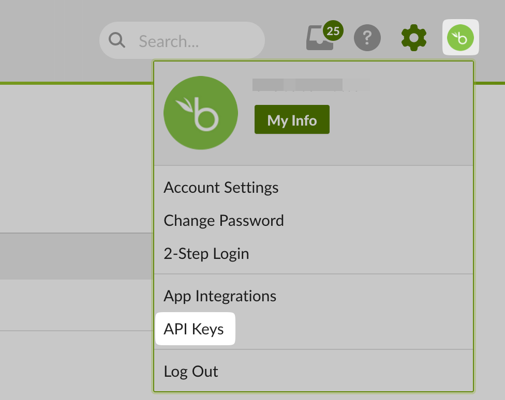Select Account Settings from the menu

click(221, 188)
